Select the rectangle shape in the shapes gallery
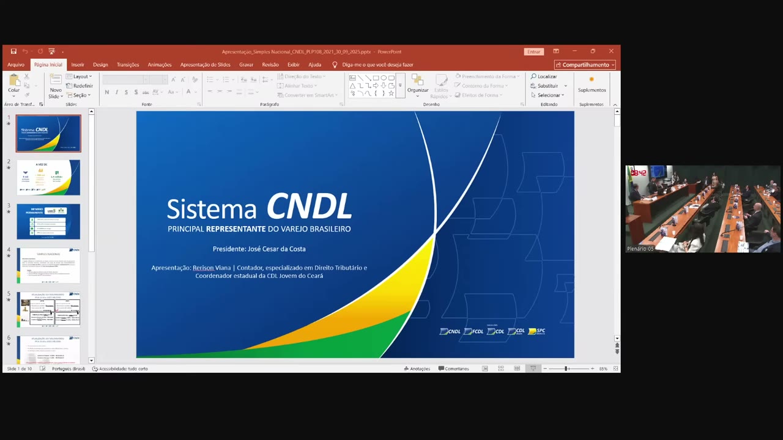Viewport: 783px width, 440px height. click(x=376, y=78)
